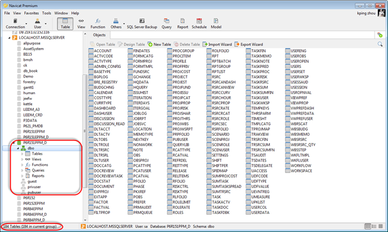The width and height of the screenshot is (388, 232).
Task: Open the Schedule toolbar icon
Action: (x=199, y=24)
